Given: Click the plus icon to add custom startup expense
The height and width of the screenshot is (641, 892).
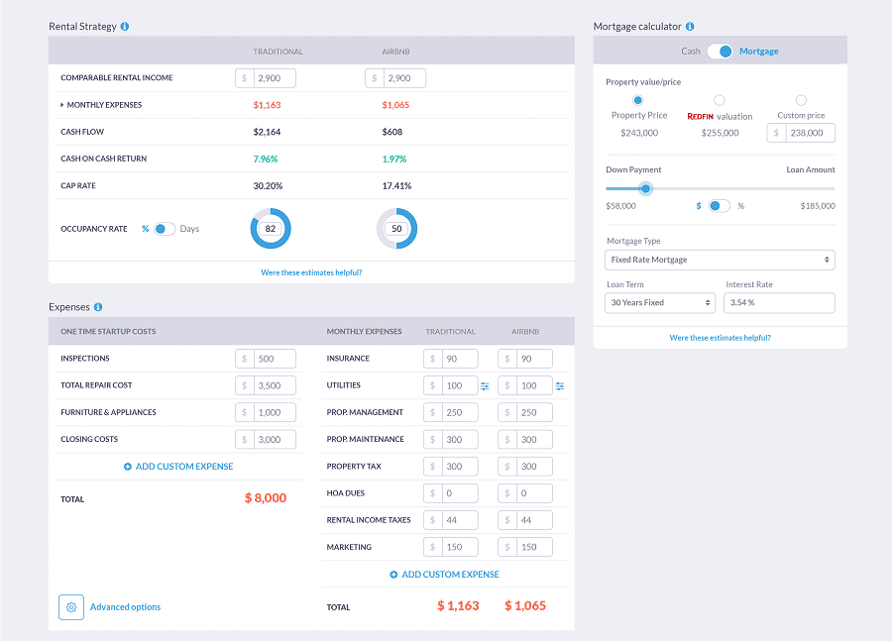Looking at the screenshot, I should pos(126,467).
